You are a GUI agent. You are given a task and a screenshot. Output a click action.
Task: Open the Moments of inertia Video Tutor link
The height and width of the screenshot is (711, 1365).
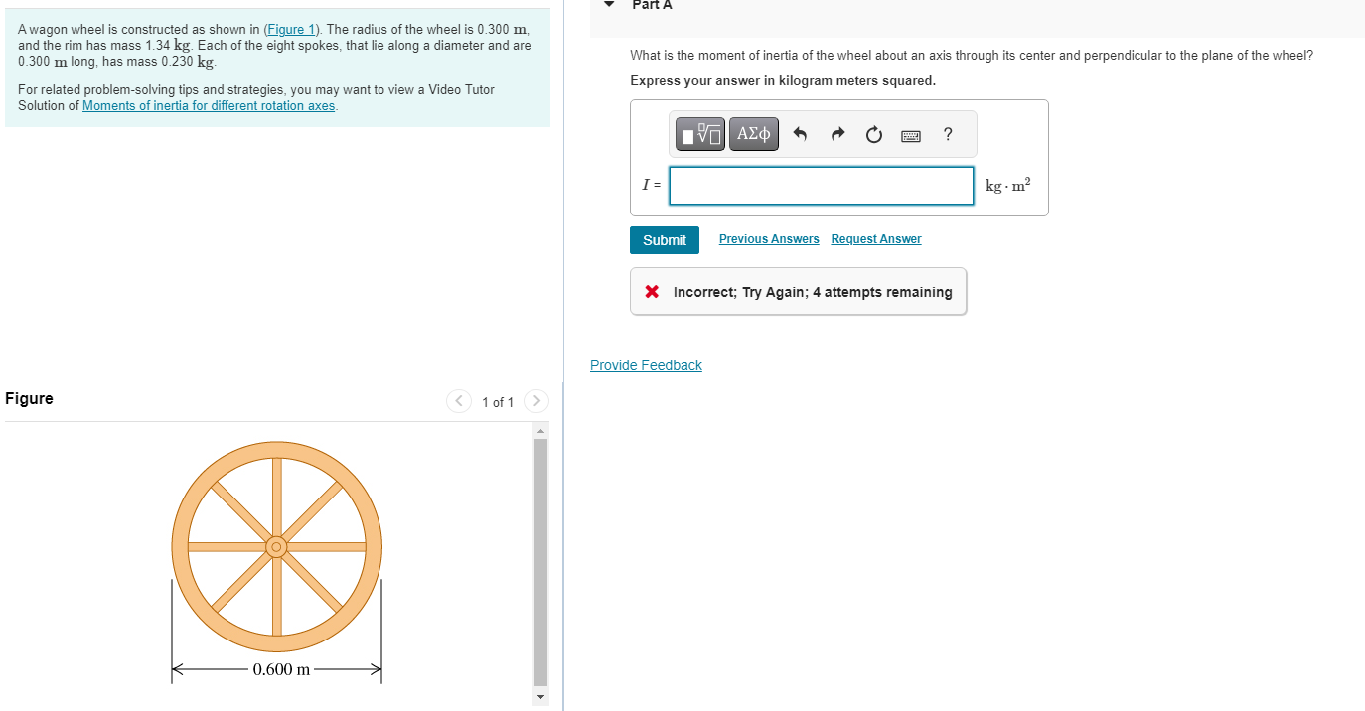[208, 105]
